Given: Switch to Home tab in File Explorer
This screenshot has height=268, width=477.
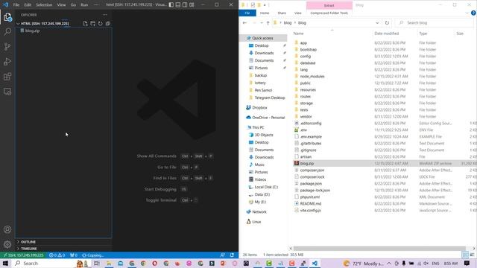Looking at the screenshot, I should (265, 13).
